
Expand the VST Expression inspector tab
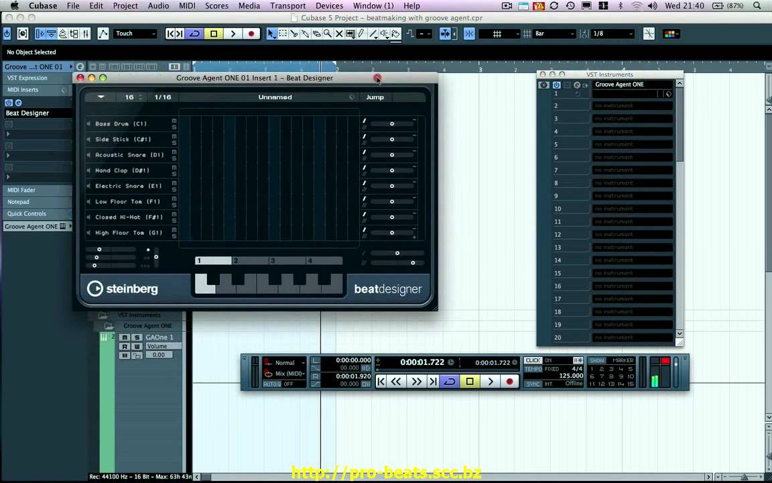click(38, 78)
